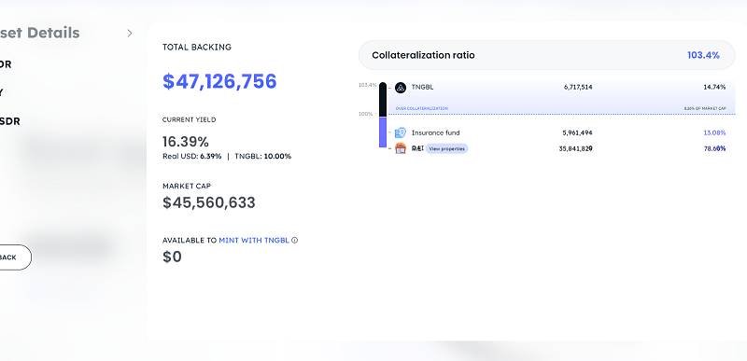Click the TNGBL token logo icon
The image size is (747, 361).
point(401,88)
